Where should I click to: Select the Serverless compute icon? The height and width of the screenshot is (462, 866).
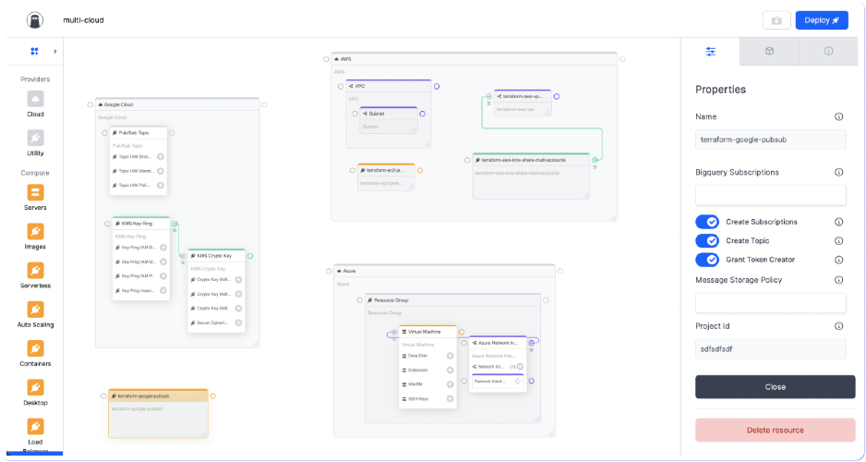click(35, 271)
